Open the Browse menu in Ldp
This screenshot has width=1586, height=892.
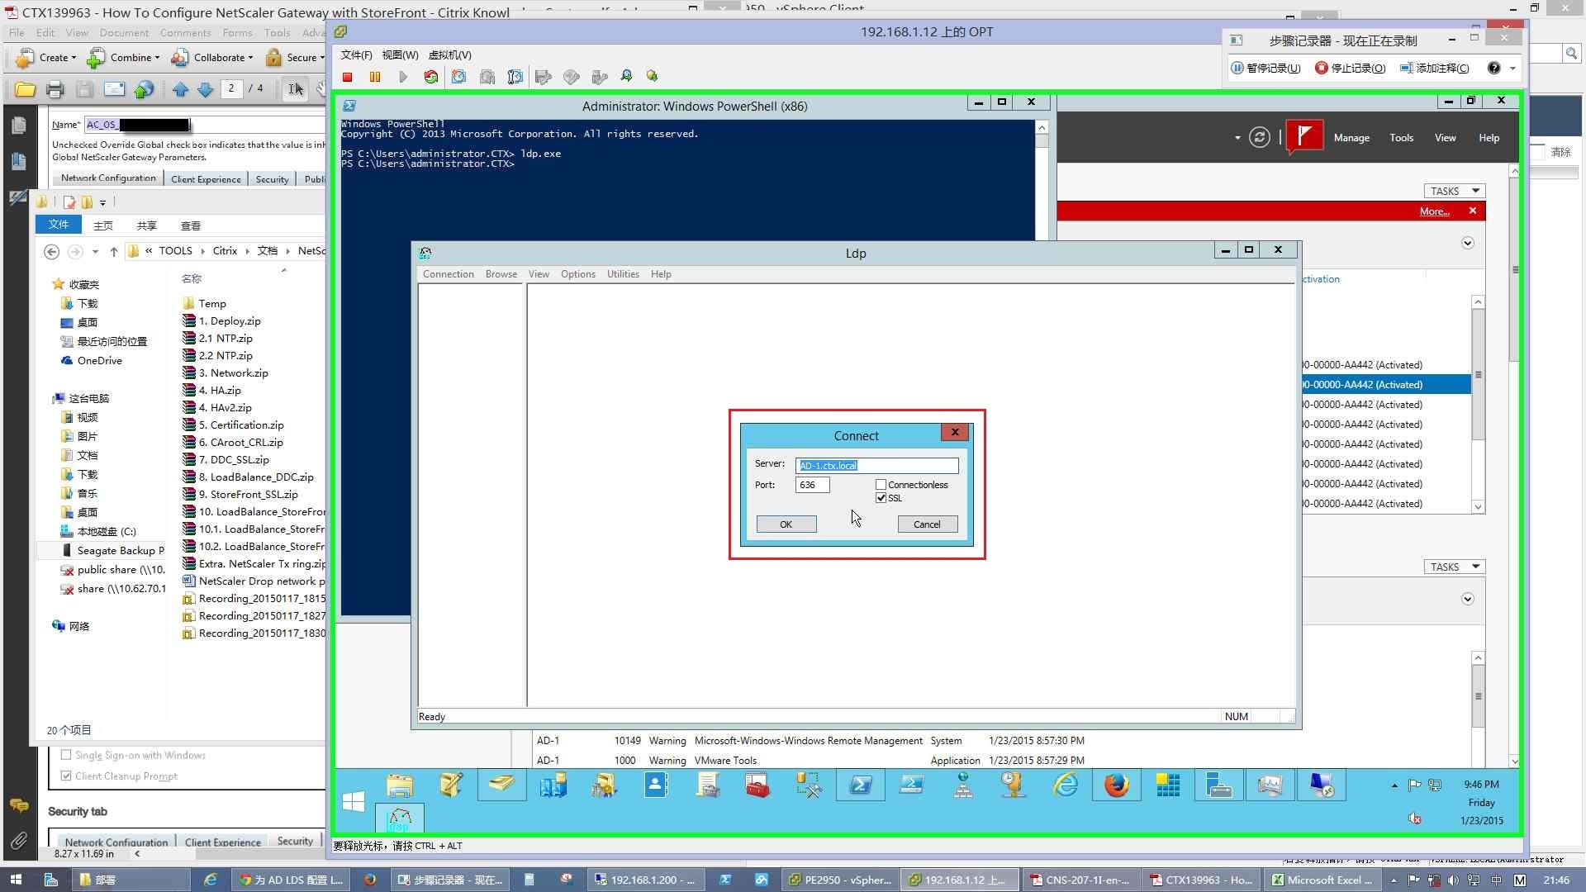coord(501,274)
